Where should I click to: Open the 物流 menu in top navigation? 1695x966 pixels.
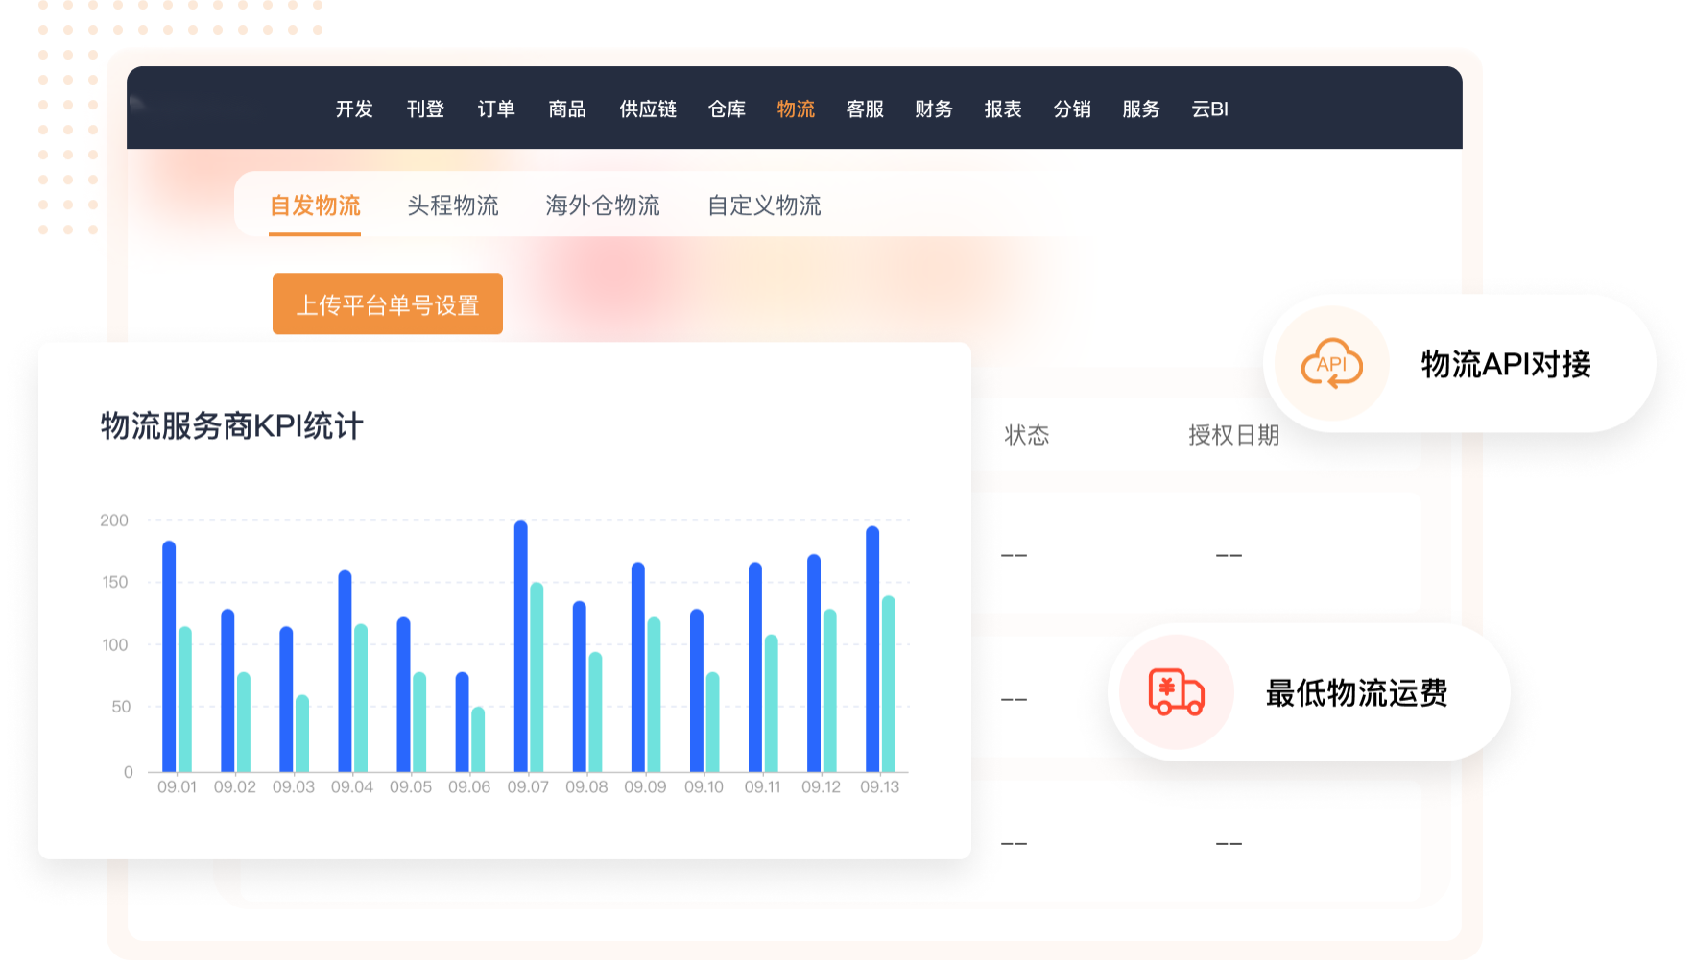tap(796, 109)
